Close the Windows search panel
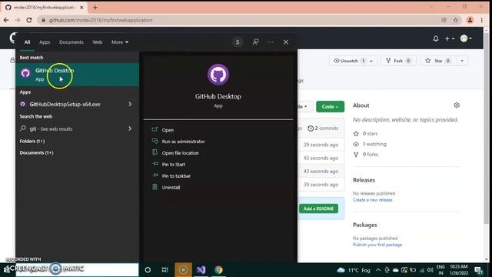This screenshot has width=492, height=277. tap(286, 42)
